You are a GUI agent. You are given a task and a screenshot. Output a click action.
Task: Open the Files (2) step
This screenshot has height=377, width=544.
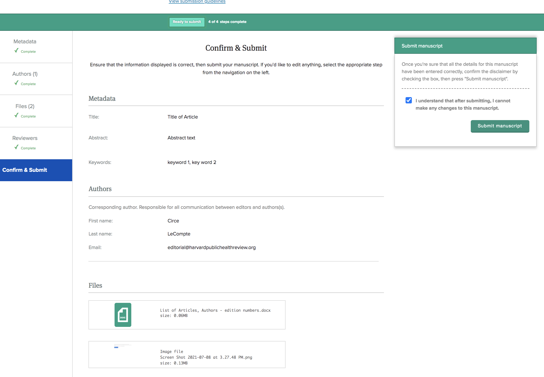pos(25,106)
